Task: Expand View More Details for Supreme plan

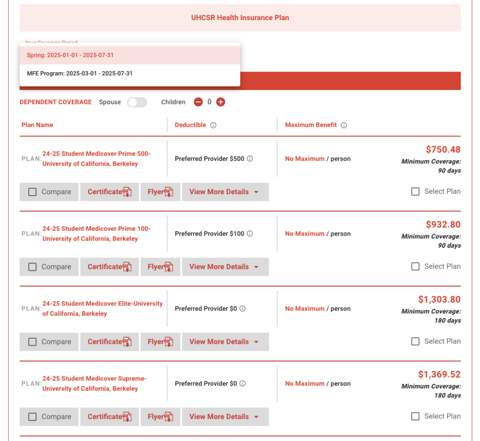Action: [225, 417]
